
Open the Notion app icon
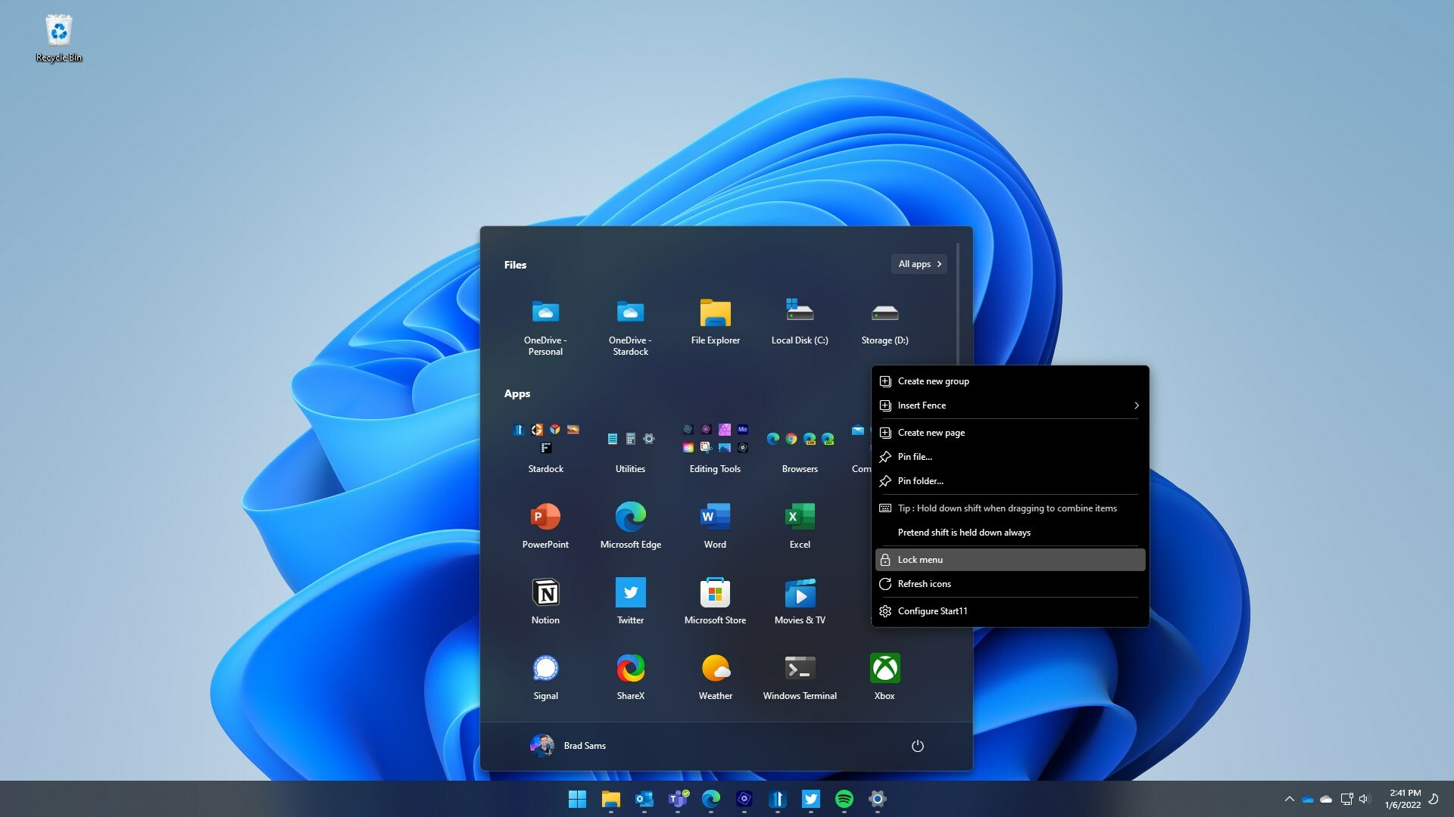(x=545, y=593)
